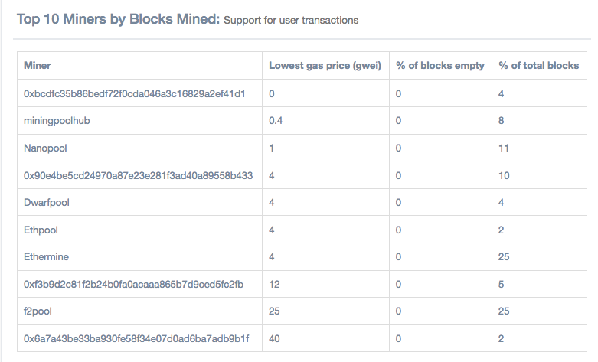
Task: Click the 40 gwei gas price cell
Action: 274,339
